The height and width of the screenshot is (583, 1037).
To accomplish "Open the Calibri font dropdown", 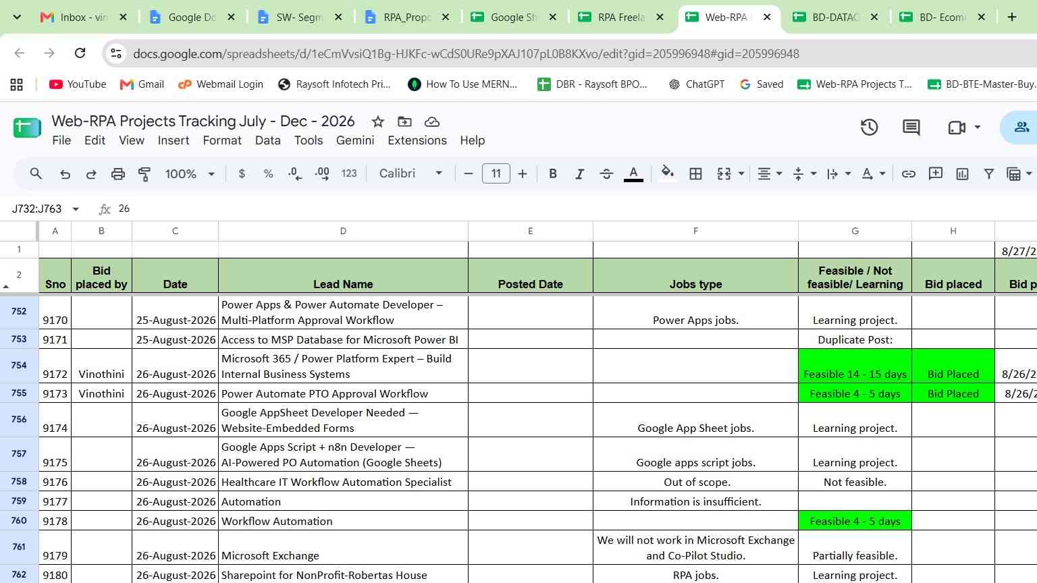I will pyautogui.click(x=410, y=173).
